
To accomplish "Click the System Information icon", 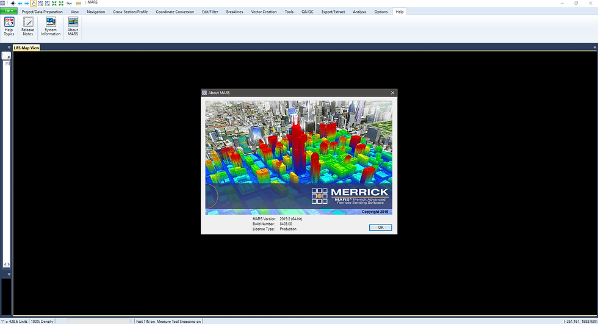I will click(x=51, y=27).
